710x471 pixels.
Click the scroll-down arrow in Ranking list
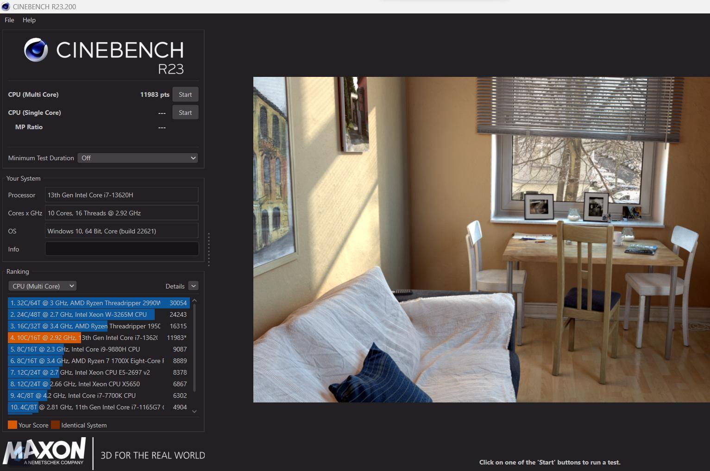click(195, 411)
